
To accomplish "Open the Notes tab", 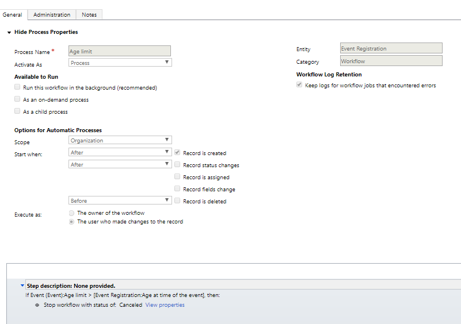I will point(89,14).
